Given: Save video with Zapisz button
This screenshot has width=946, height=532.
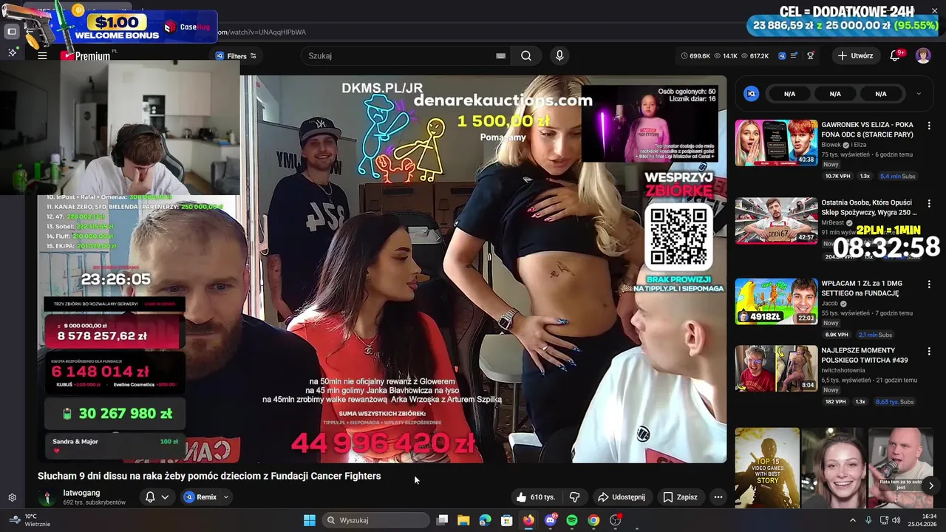Looking at the screenshot, I should (680, 497).
